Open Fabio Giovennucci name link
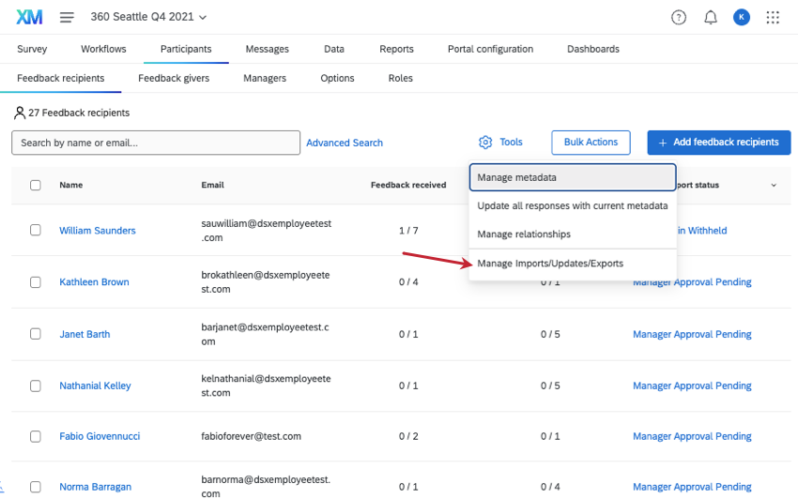This screenshot has height=499, width=798. click(x=100, y=436)
